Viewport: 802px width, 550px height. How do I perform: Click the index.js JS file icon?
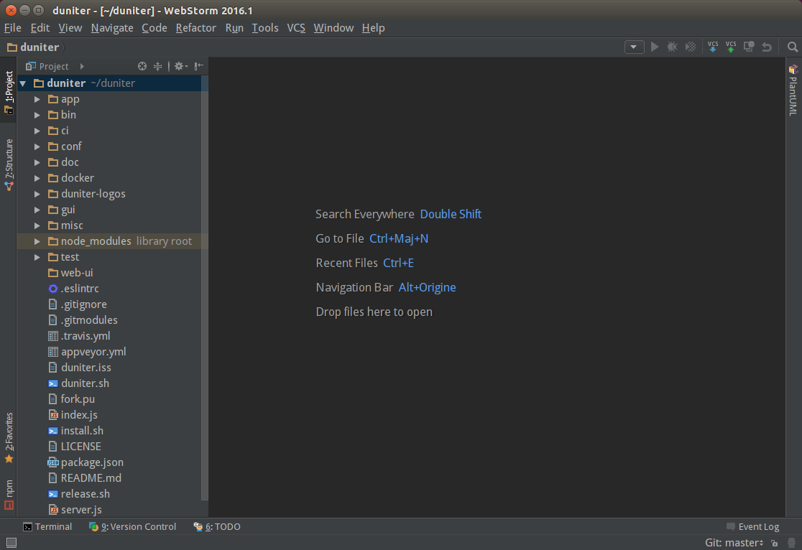[52, 415]
